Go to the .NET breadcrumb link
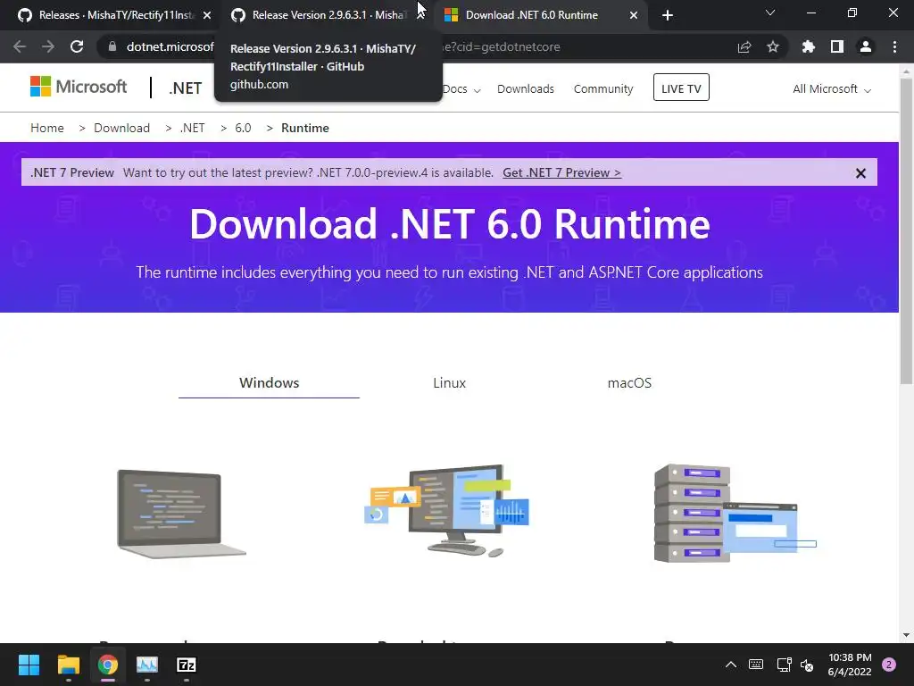The image size is (914, 686). (193, 128)
